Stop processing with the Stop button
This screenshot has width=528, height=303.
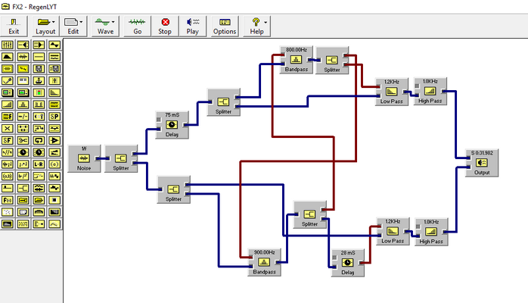[165, 27]
